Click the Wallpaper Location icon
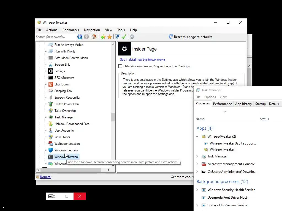This screenshot has width=282, height=211. coord(51,143)
